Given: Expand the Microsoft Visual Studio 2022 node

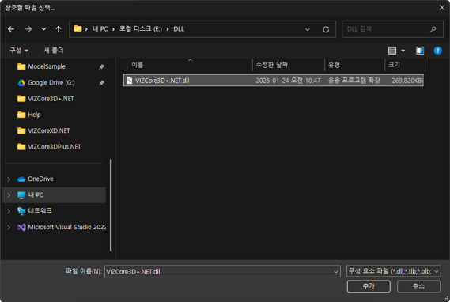Looking at the screenshot, I should [x=9, y=227].
